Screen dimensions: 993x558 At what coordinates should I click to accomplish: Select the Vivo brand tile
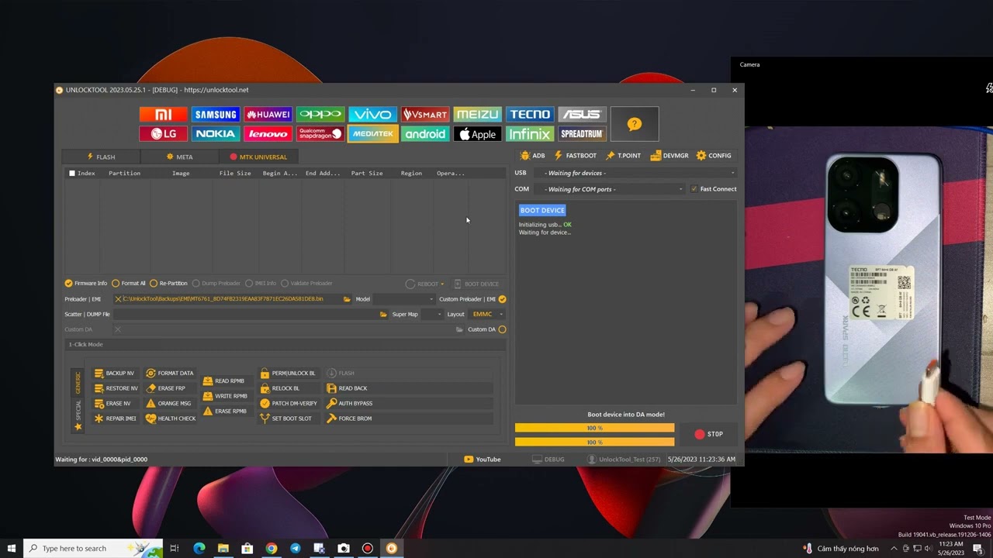click(x=372, y=115)
